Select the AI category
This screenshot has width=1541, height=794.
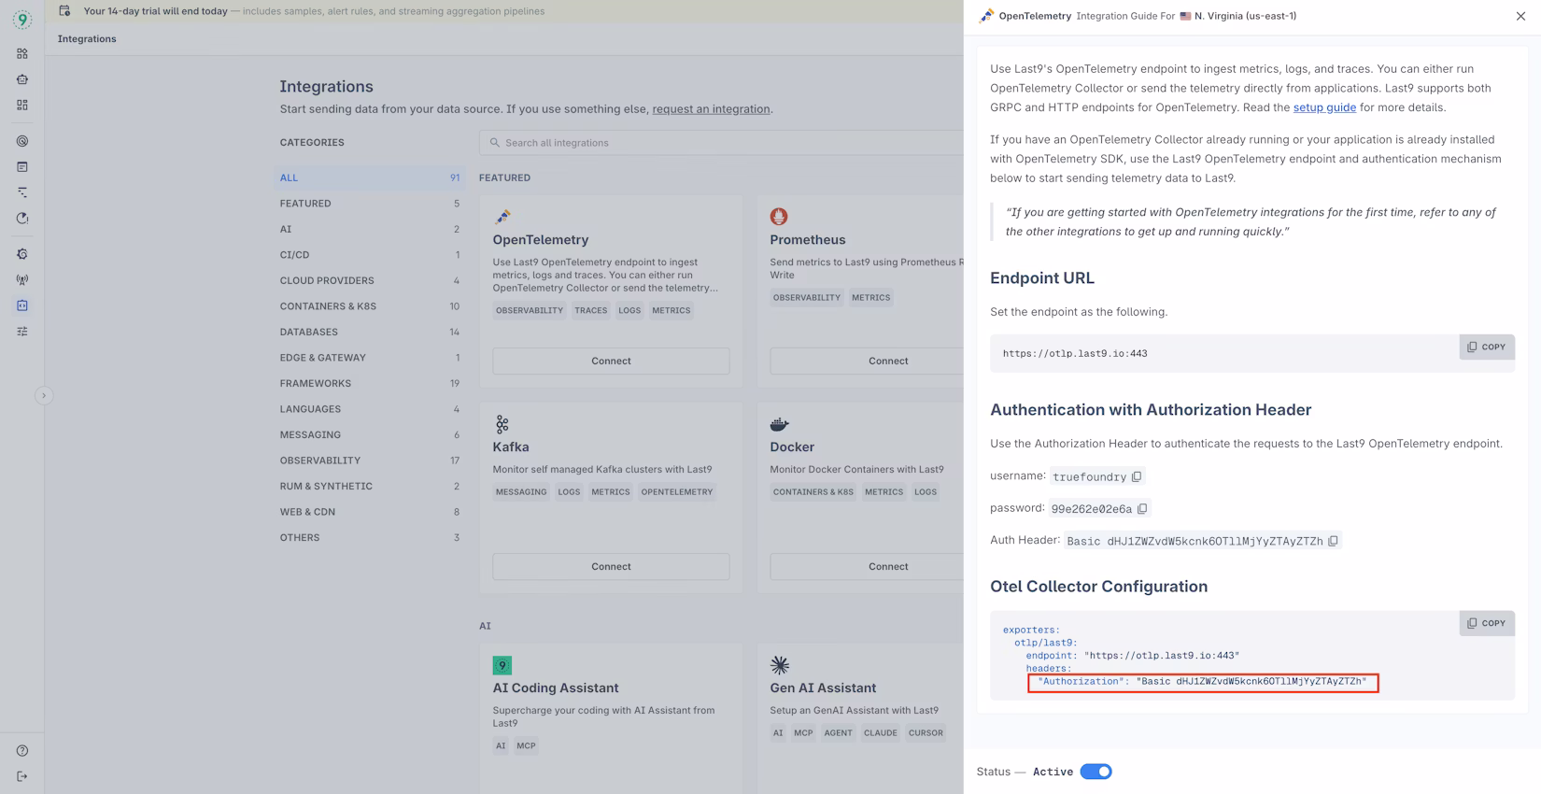tap(370, 229)
